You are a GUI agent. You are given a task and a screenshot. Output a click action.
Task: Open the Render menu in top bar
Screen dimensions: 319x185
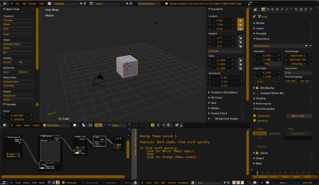pyautogui.click(x=33, y=4)
